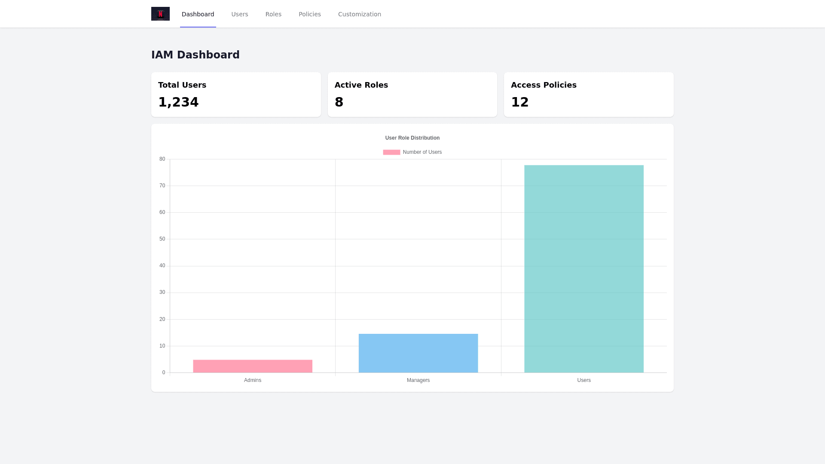
Task: Go to the Policies tab
Action: (309, 14)
